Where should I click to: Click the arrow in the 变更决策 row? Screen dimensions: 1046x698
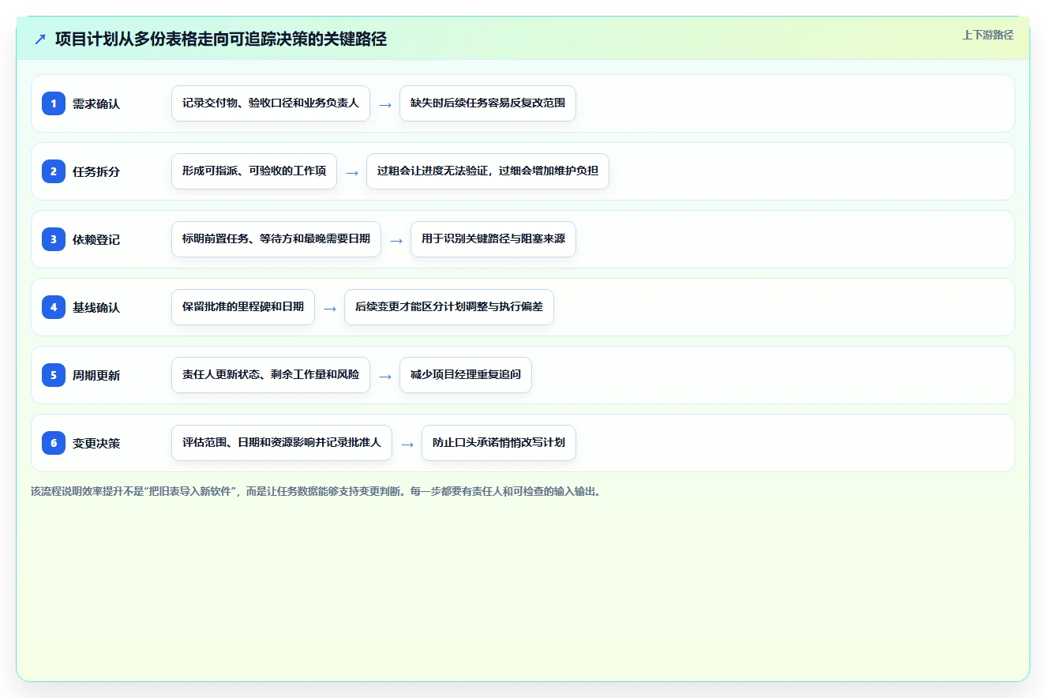(407, 444)
